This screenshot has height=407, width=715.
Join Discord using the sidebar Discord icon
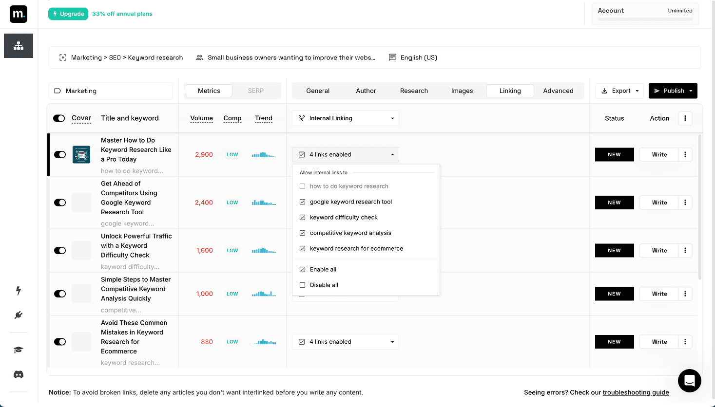(18, 374)
